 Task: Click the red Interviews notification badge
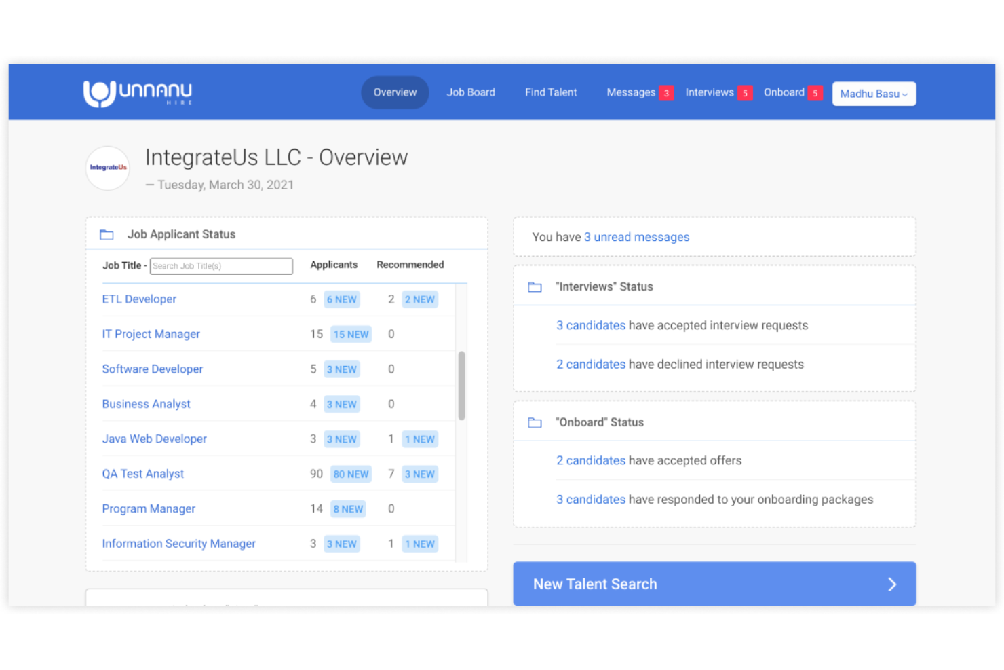(x=746, y=93)
